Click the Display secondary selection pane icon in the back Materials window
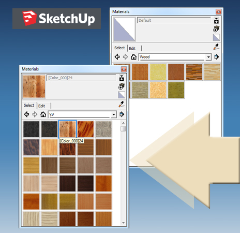This screenshot has height=233, width=240. [216, 20]
